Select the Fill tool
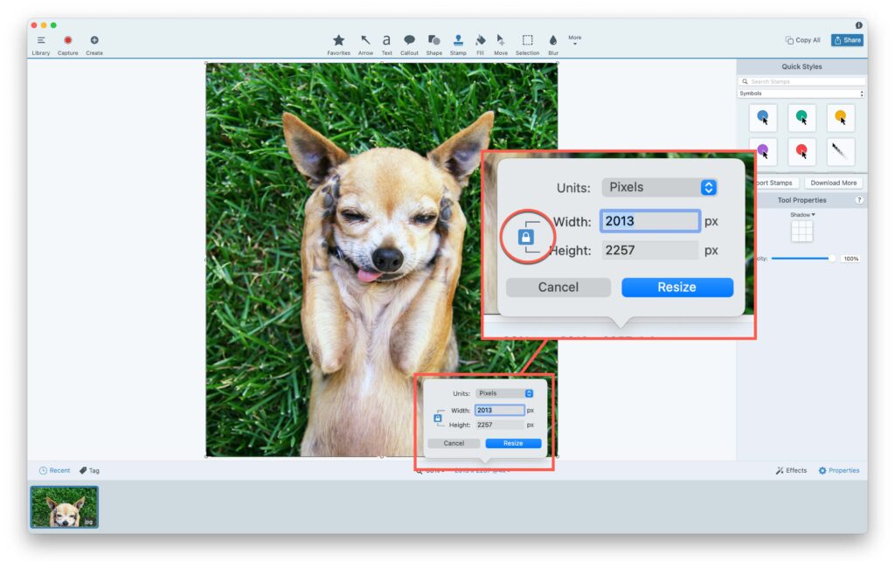Image resolution: width=895 pixels, height=561 pixels. (x=479, y=39)
